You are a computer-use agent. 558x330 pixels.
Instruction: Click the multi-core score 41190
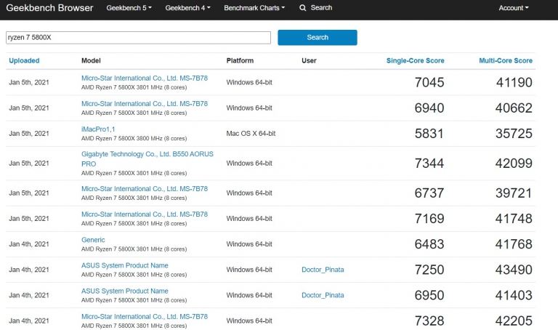coord(514,83)
